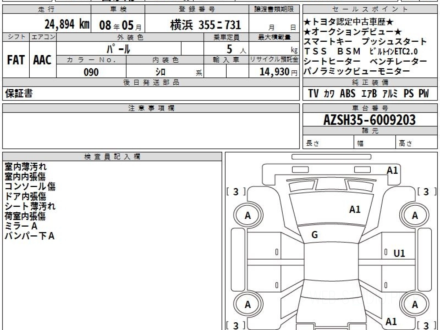The height and width of the screenshot is (330, 440).
Task: Select the 長さ dimension cell
Action: [328, 142]
